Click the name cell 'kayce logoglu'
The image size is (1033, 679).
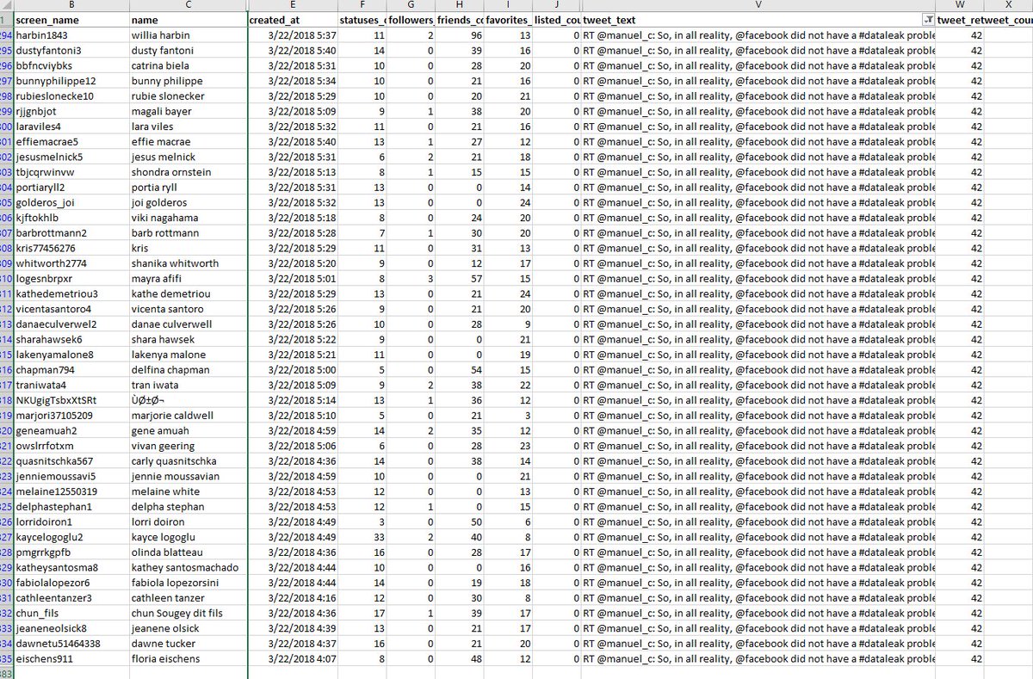(x=188, y=537)
